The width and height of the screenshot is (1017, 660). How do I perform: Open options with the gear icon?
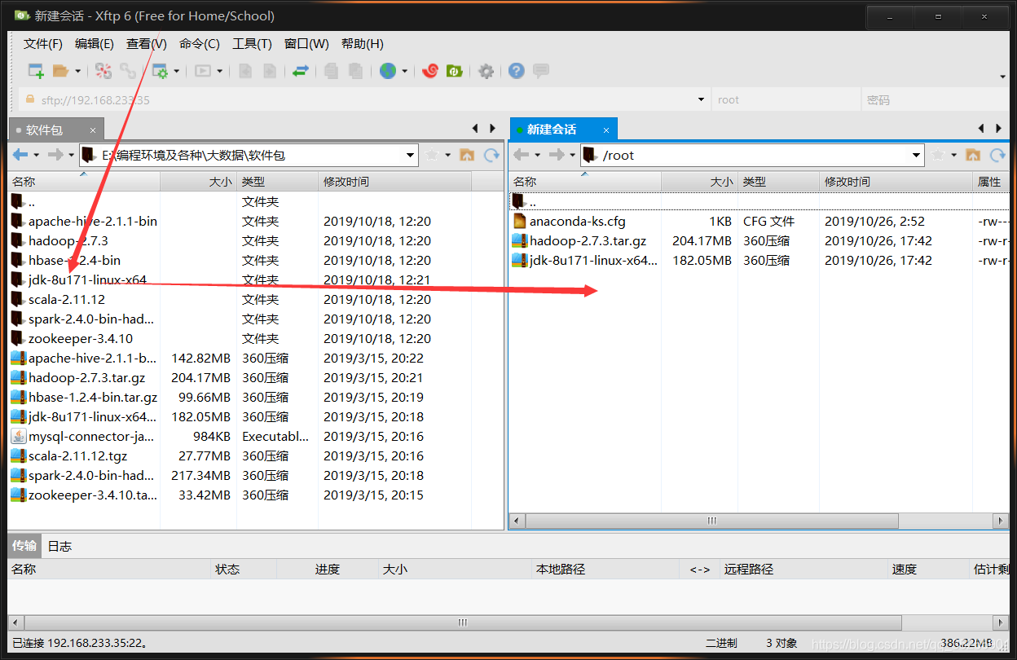(x=486, y=71)
